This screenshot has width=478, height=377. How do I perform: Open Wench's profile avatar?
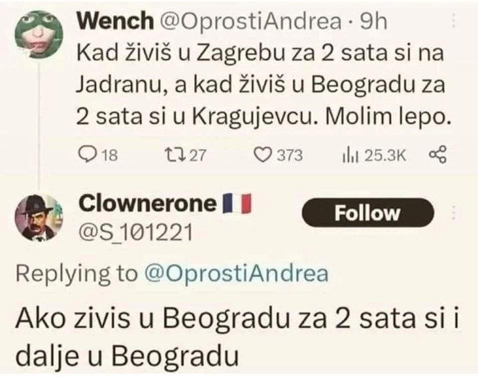tap(39, 34)
